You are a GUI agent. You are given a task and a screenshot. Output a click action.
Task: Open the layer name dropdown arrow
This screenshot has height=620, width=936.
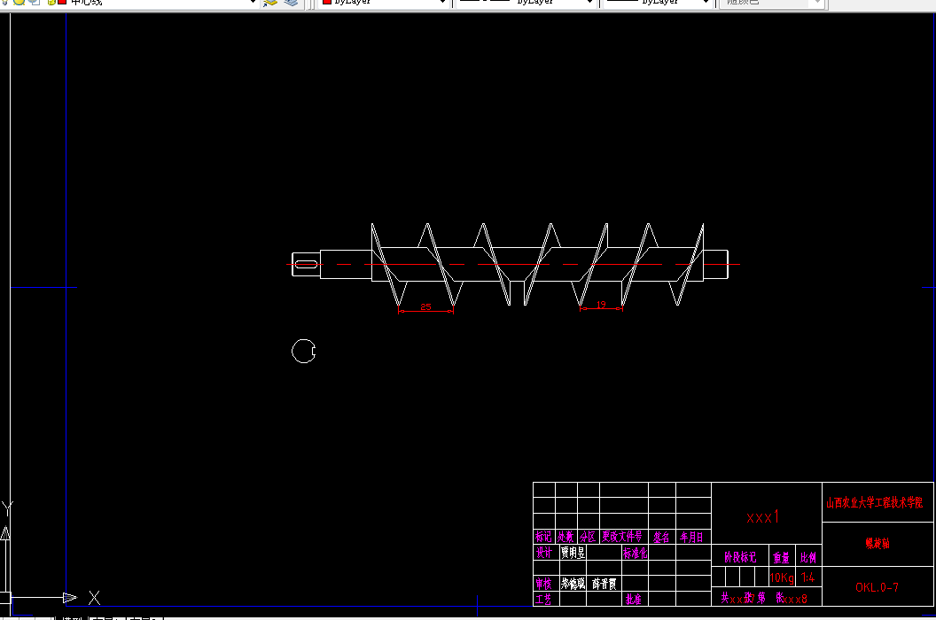[x=252, y=3]
